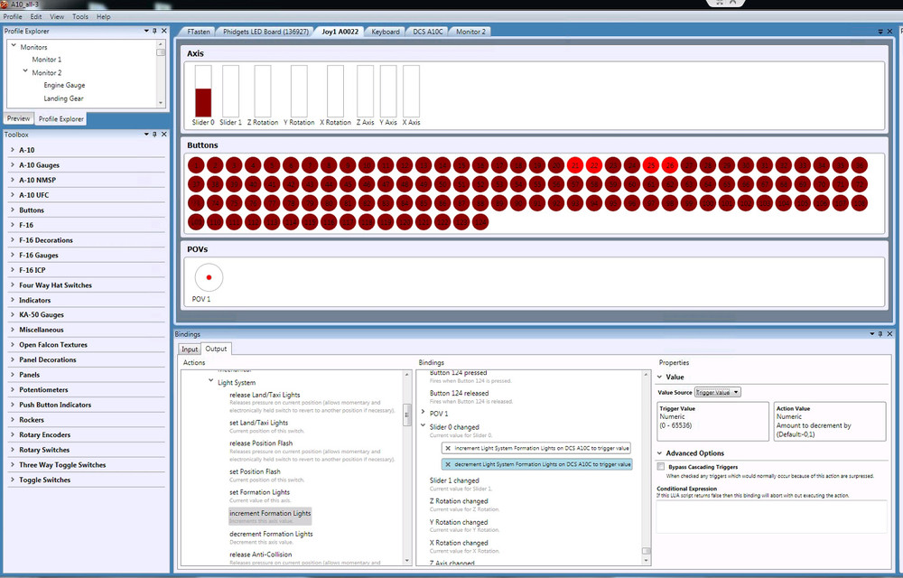Click the Slider 0 axis bar
The width and height of the screenshot is (903, 578).
click(203, 90)
